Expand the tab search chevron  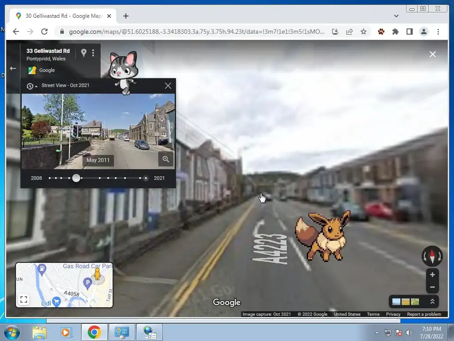click(396, 16)
